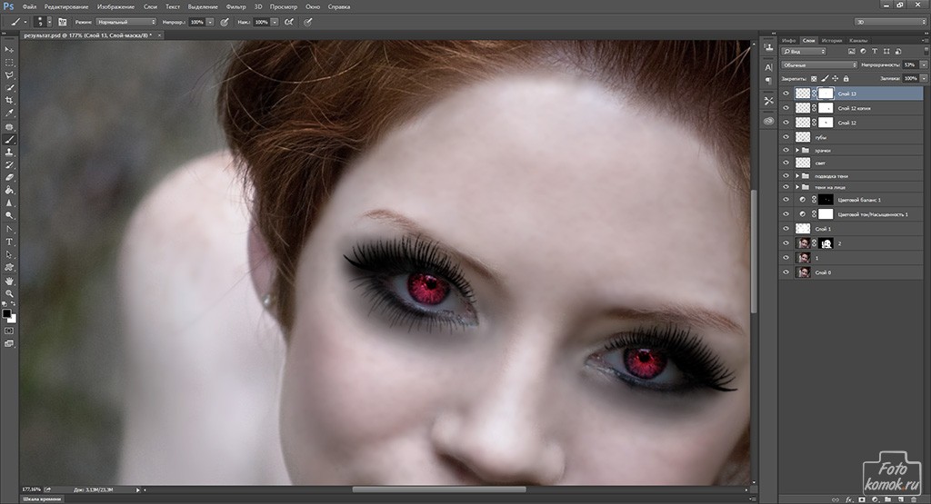Expand the зрачки layer group
Screen dimensions: 931x504
(797, 150)
